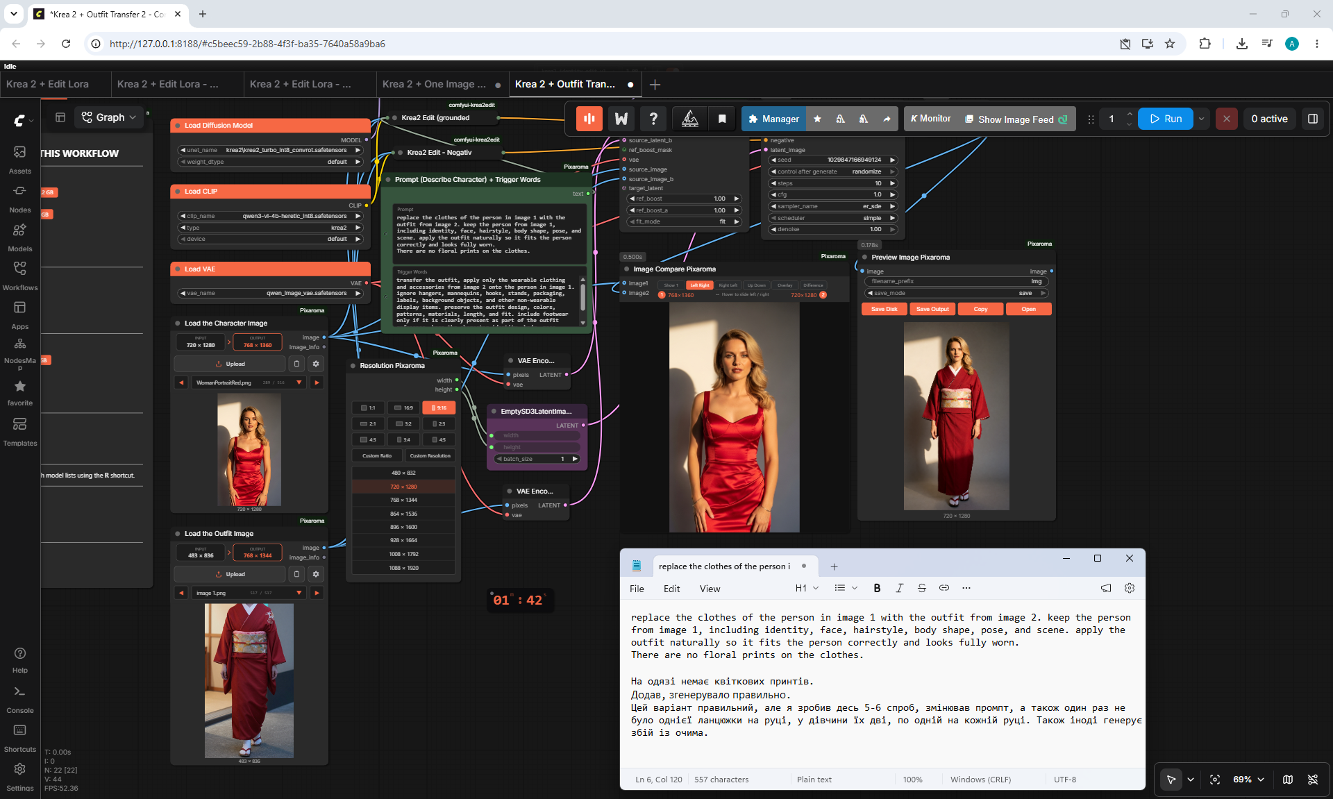Open the Notepad File menu
Viewport: 1333px width, 799px height.
coord(637,589)
